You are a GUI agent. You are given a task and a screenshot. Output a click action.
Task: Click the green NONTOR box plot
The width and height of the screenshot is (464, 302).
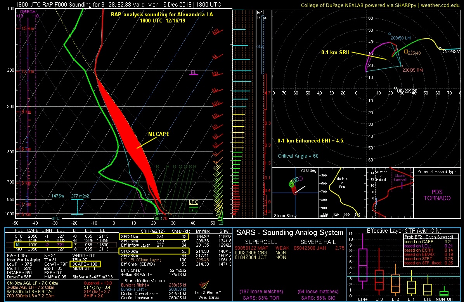pyautogui.click(x=444, y=292)
